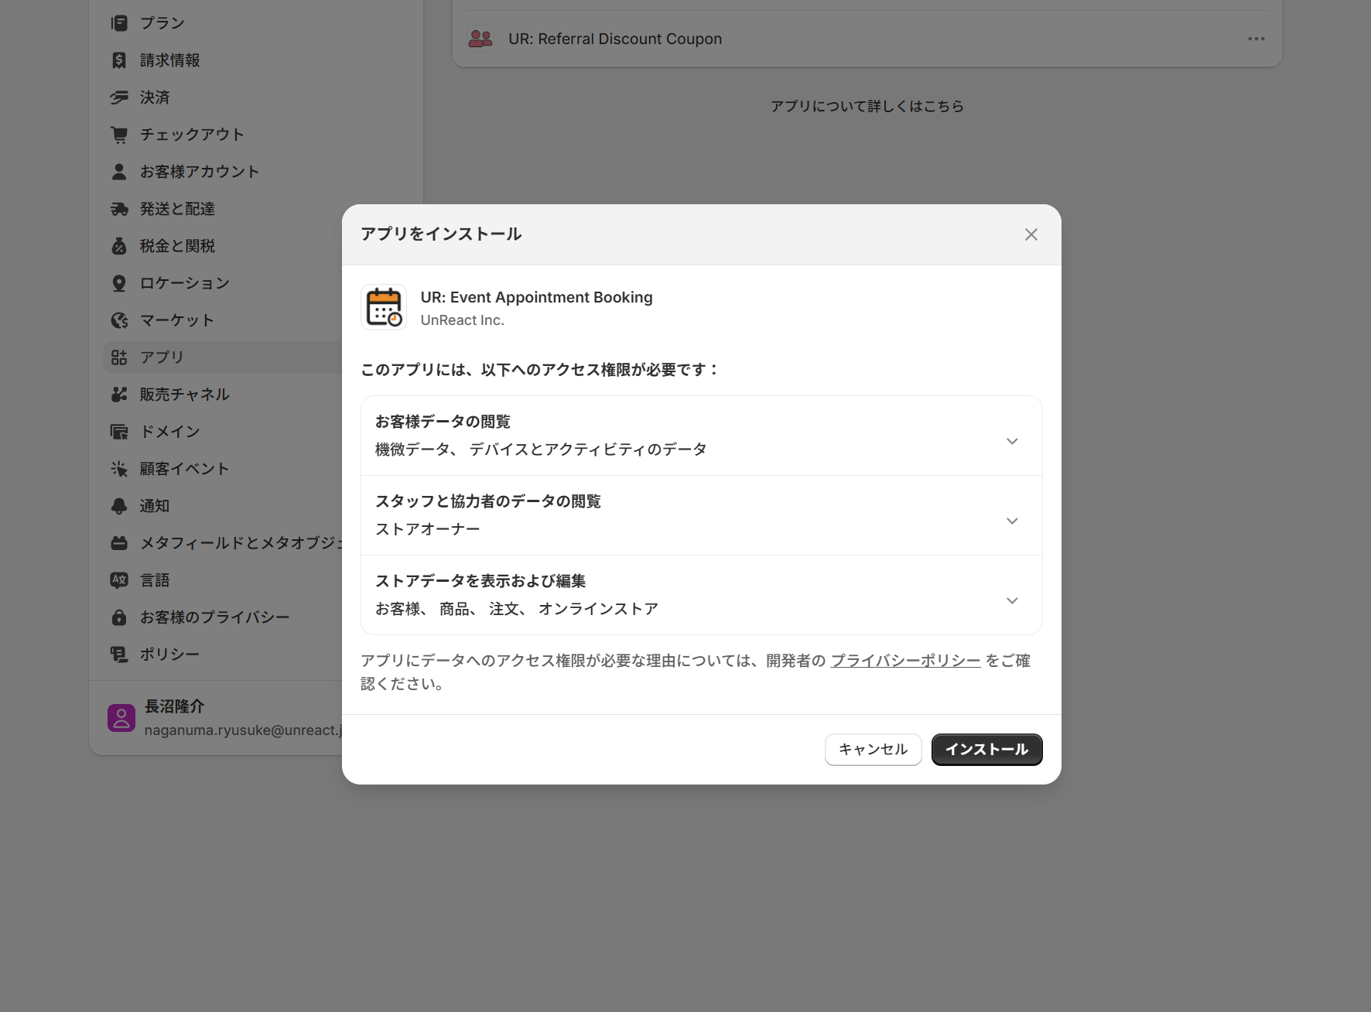Click お客様、商品、注文、オンラインストア text
The height and width of the screenshot is (1012, 1371).
[x=517, y=609]
